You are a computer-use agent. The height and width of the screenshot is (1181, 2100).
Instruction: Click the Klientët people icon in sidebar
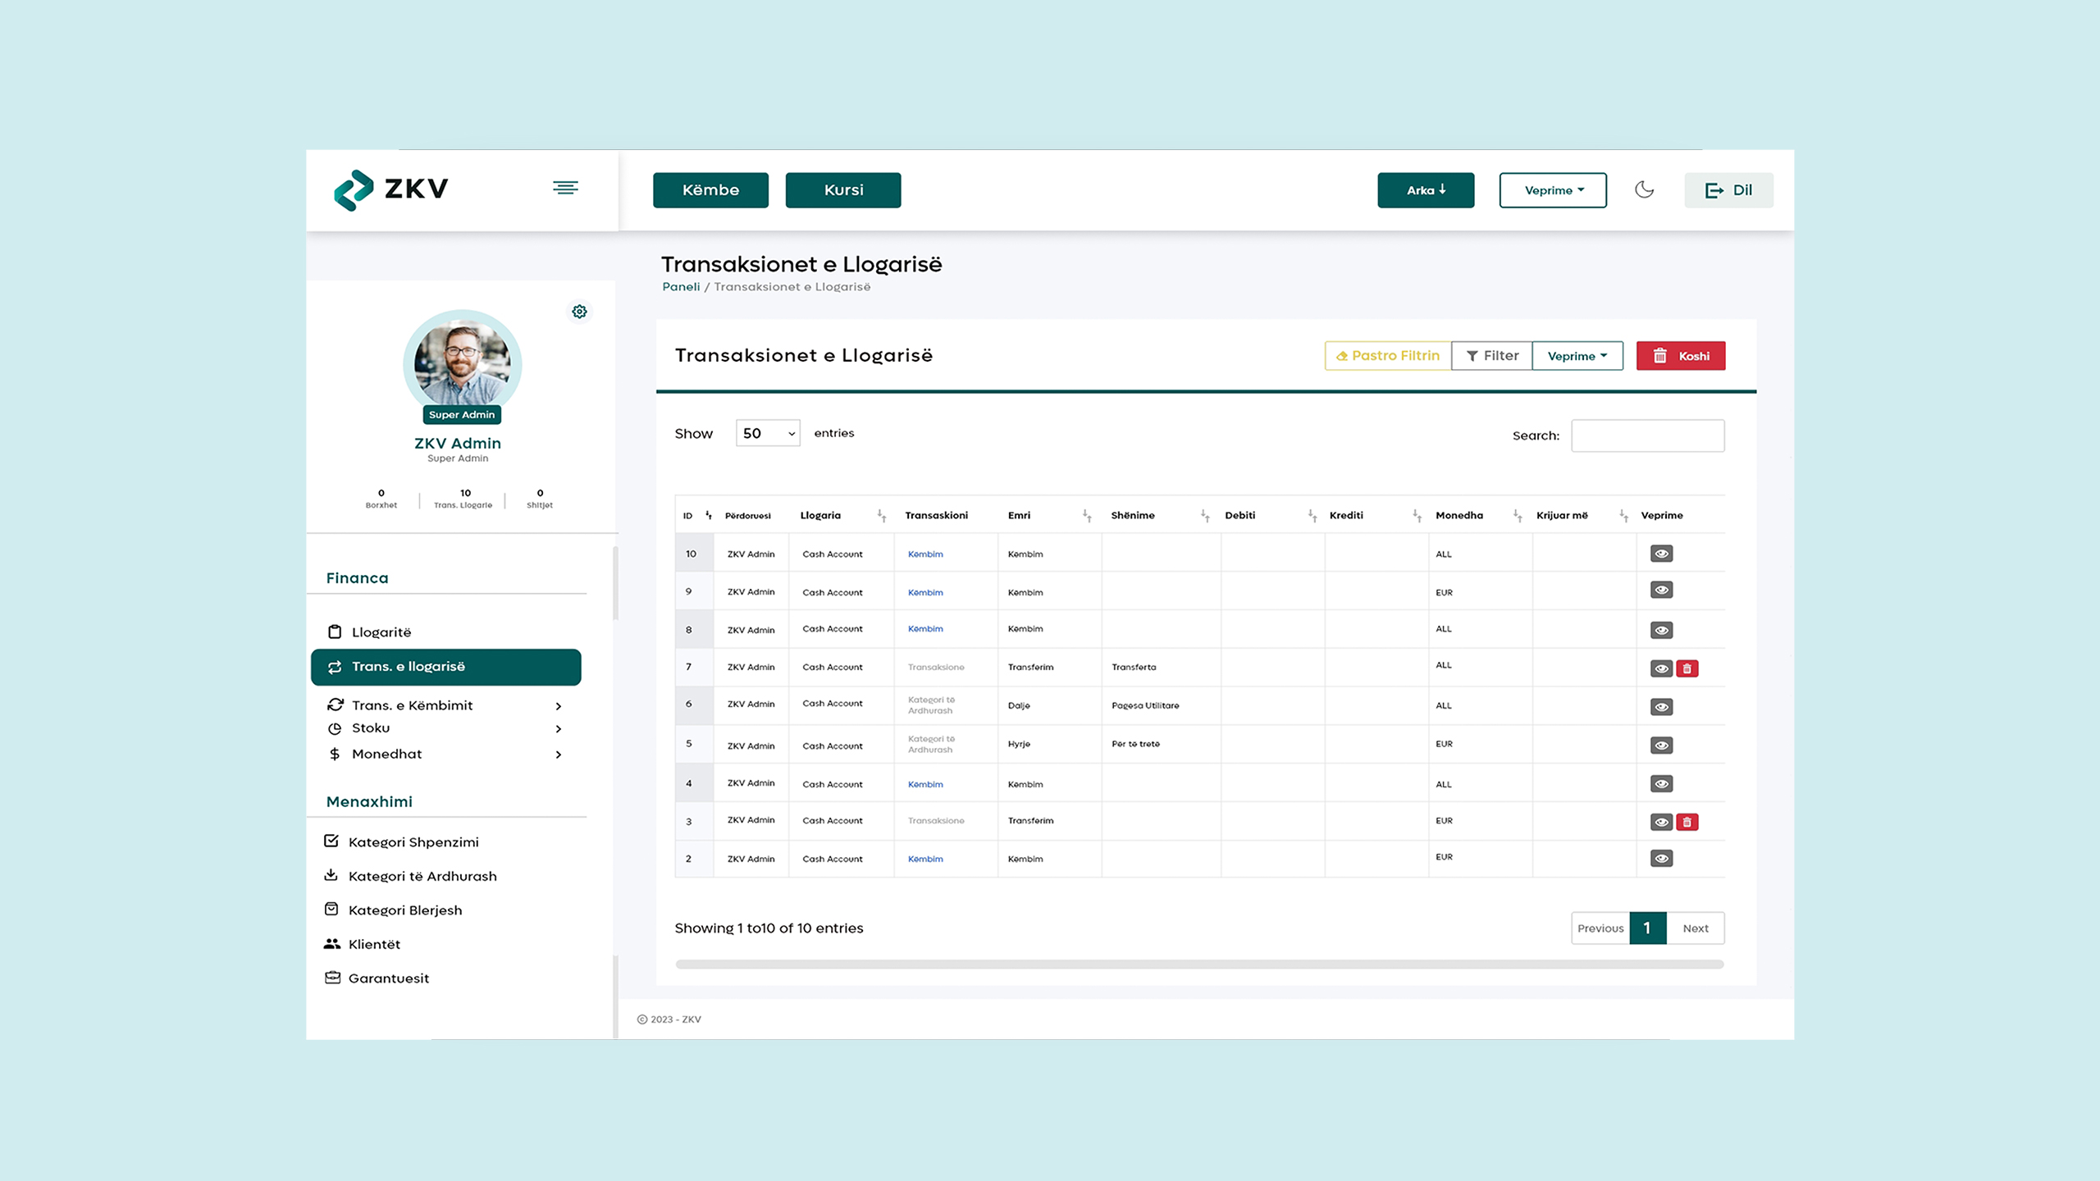point(331,944)
